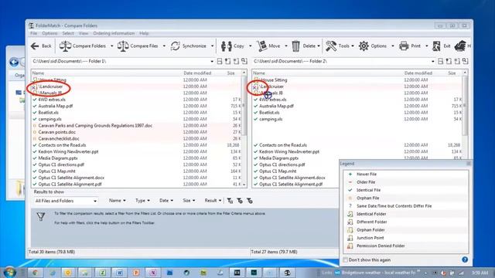This screenshot has height=278, width=495.
Task: Select Caravanchecklist.doc in left pane
Action: click(x=59, y=139)
